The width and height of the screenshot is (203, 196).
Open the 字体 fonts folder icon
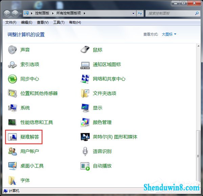tap(12, 180)
